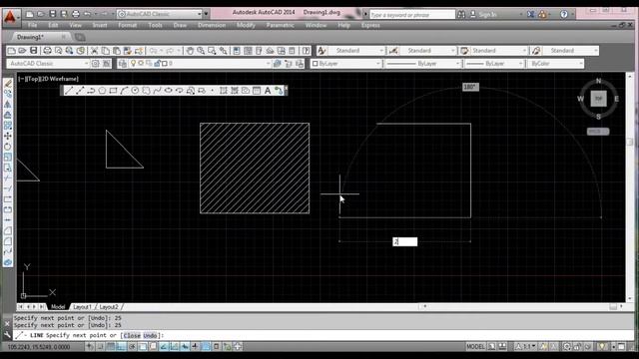Select the Trim tool
Image resolution: width=639 pixels, height=359 pixels.
pyautogui.click(x=8, y=179)
